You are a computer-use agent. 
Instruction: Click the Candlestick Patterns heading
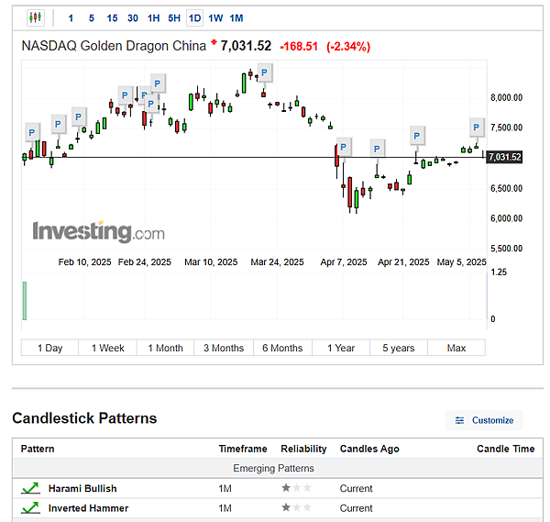[x=84, y=418]
